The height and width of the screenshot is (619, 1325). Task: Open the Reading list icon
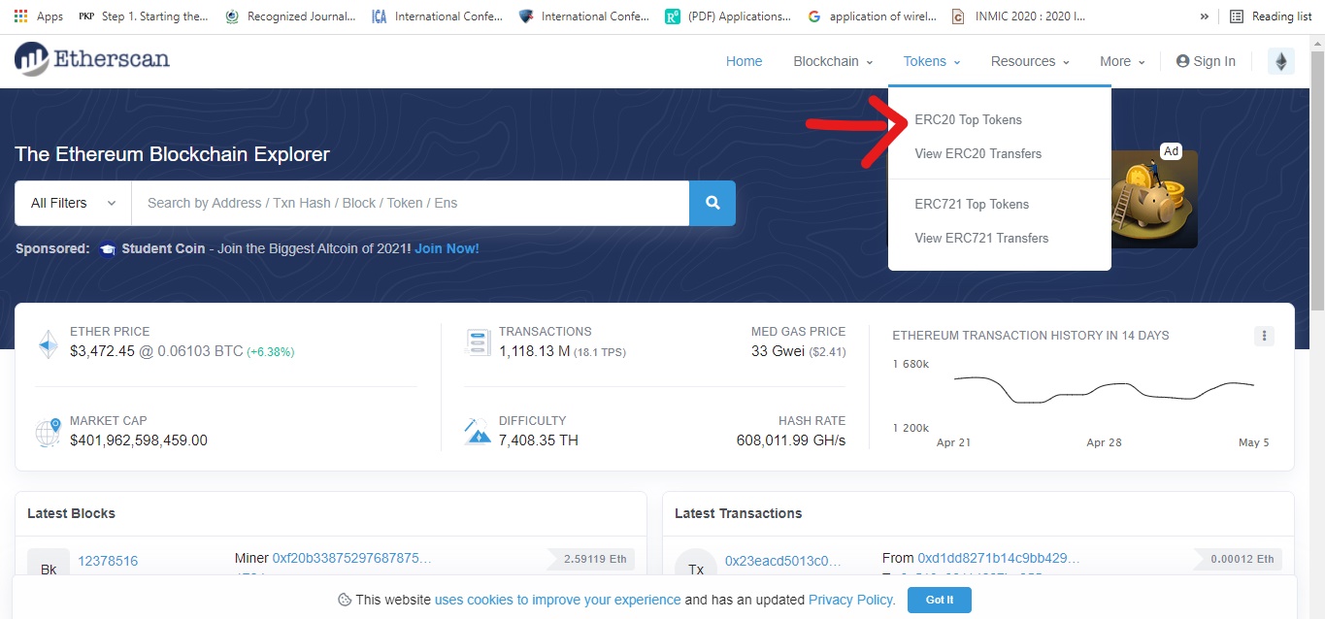tap(1236, 16)
